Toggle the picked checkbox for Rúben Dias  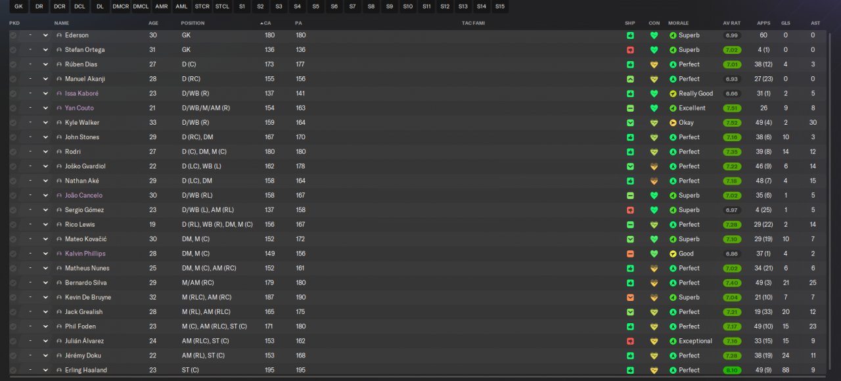[13, 64]
